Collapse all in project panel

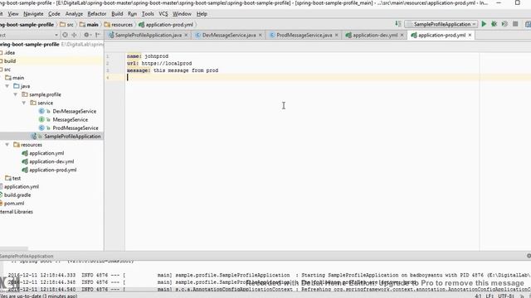click(x=74, y=35)
